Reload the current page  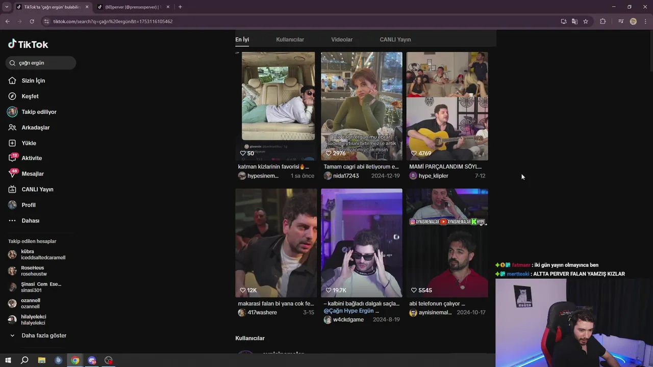coord(32,21)
